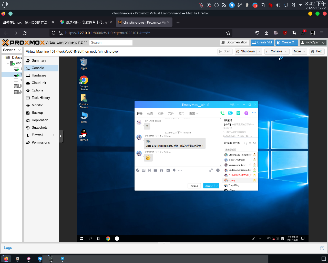
Task: Reload the page in Firefox
Action: pos(25,33)
